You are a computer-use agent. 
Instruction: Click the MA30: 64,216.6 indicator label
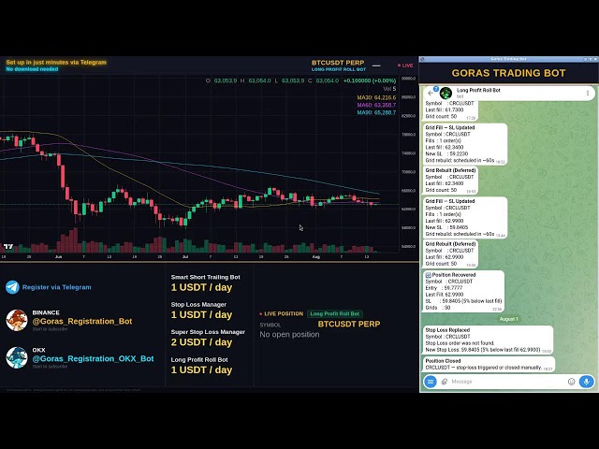376,97
